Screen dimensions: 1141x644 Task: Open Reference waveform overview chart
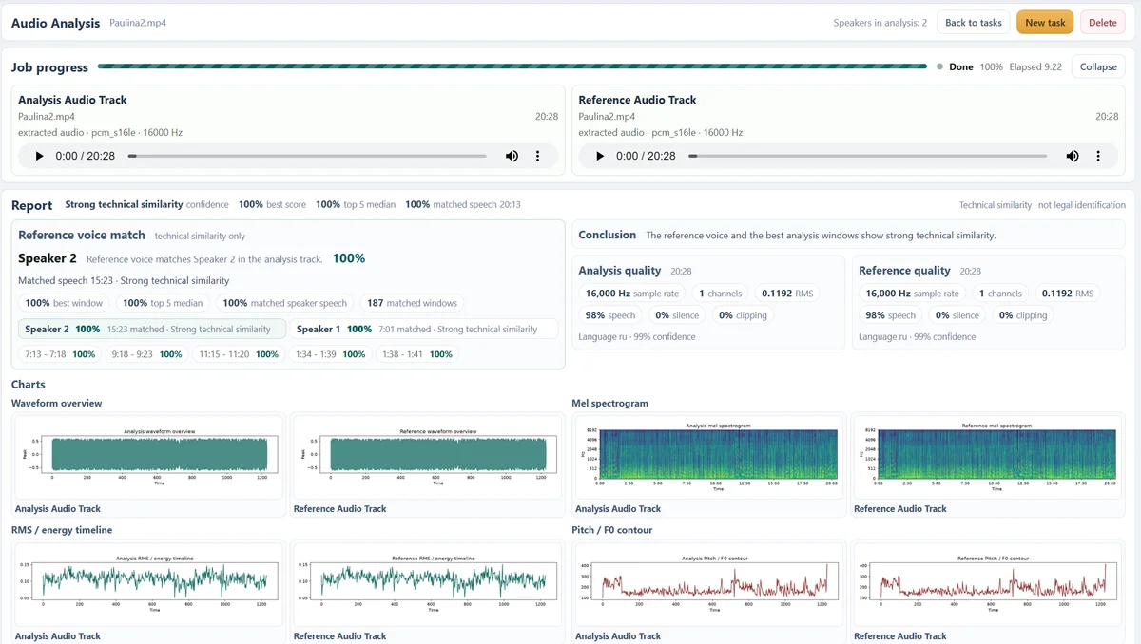[x=427, y=457]
